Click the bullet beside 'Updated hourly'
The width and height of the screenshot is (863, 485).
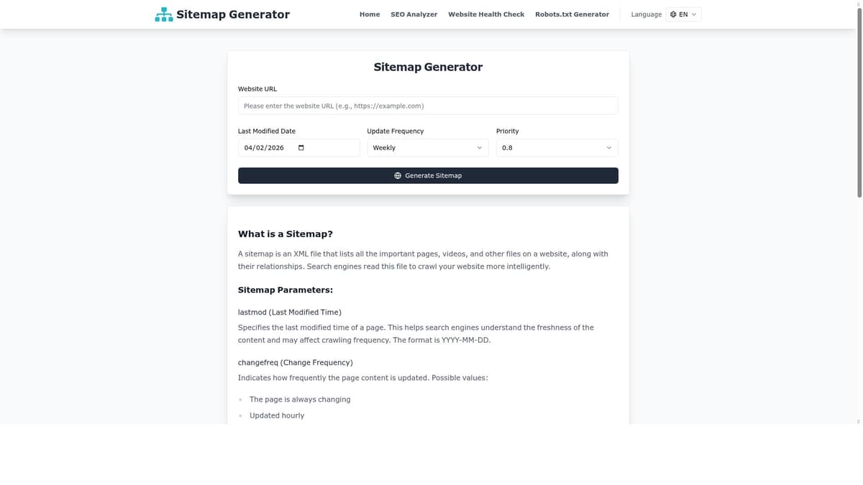(x=240, y=415)
